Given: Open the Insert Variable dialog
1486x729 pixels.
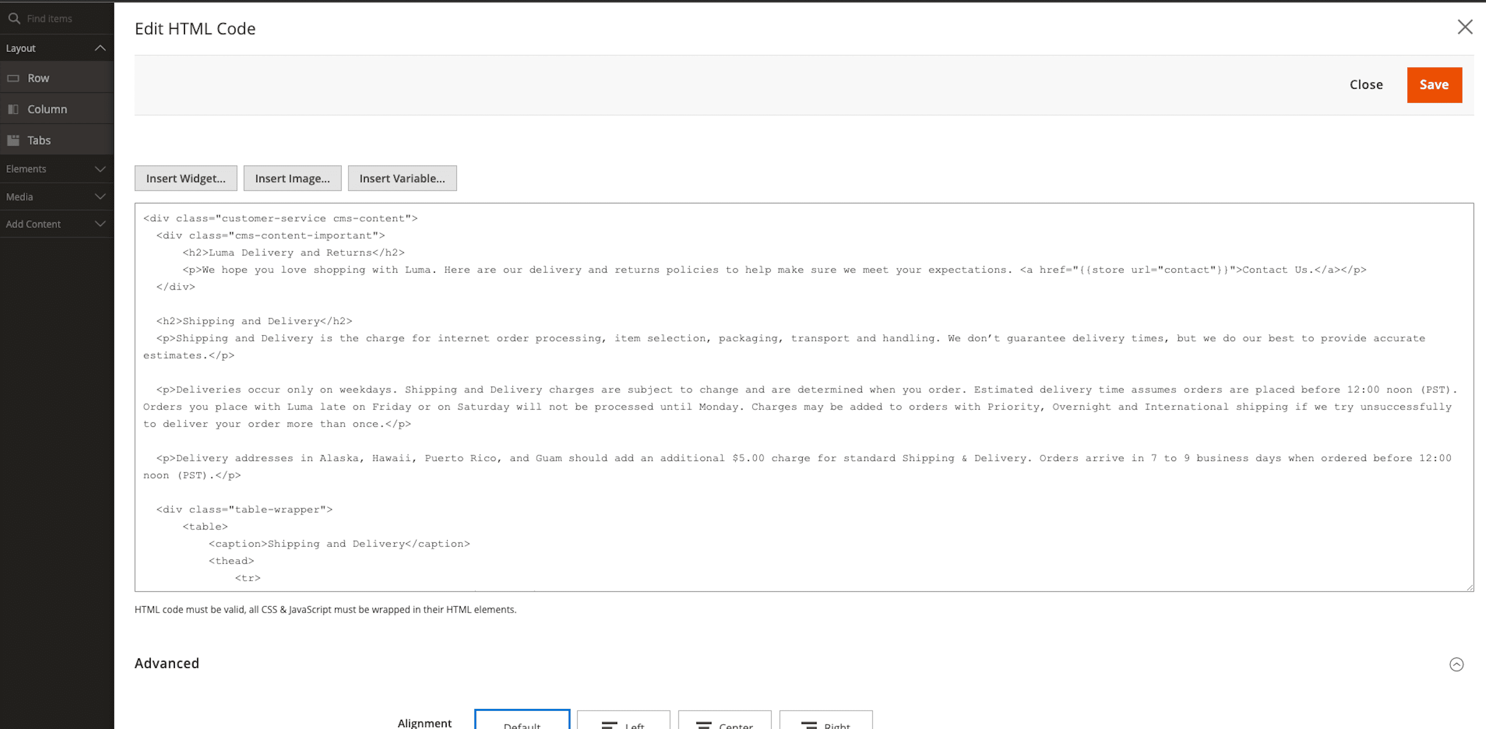Looking at the screenshot, I should [x=402, y=178].
